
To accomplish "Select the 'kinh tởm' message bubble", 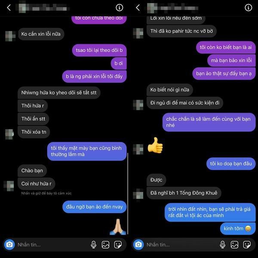I will pyautogui.click(x=238, y=228).
